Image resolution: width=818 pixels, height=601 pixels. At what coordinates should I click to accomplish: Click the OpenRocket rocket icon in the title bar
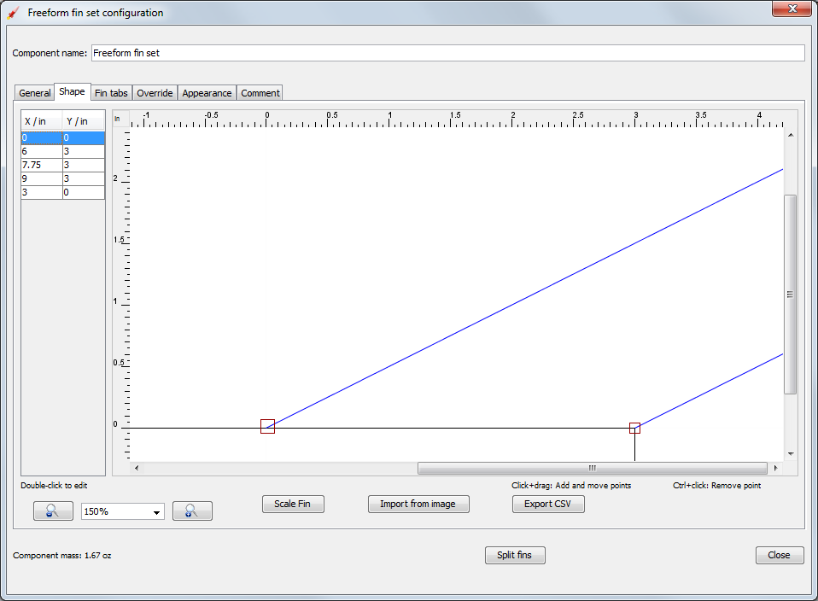[12, 12]
